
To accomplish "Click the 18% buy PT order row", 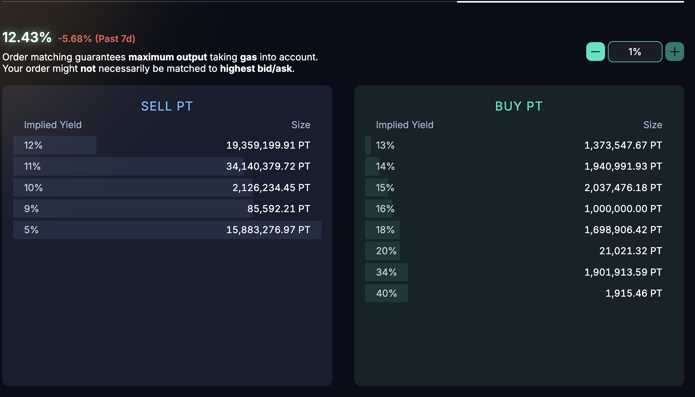I will coord(519,230).
